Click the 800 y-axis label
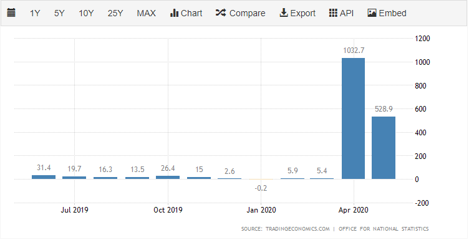469x240 pixels. click(420, 85)
